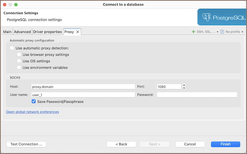Click the PostgreSQL elephant logo
The width and height of the screenshot is (247, 154).
coord(208,17)
